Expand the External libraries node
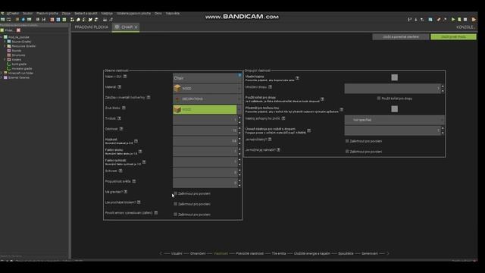Screen dimensions: 485x273 coord(2,77)
